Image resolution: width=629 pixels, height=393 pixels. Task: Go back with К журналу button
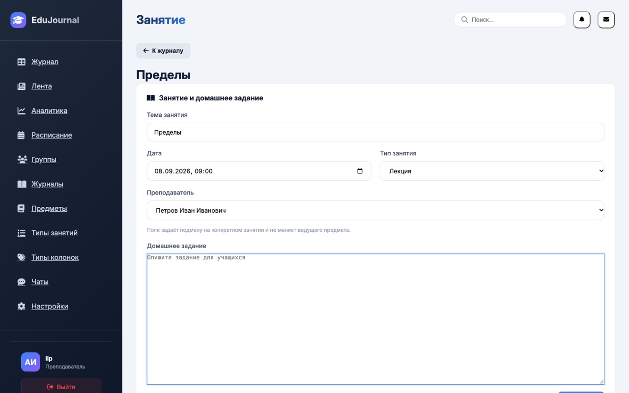tap(163, 51)
